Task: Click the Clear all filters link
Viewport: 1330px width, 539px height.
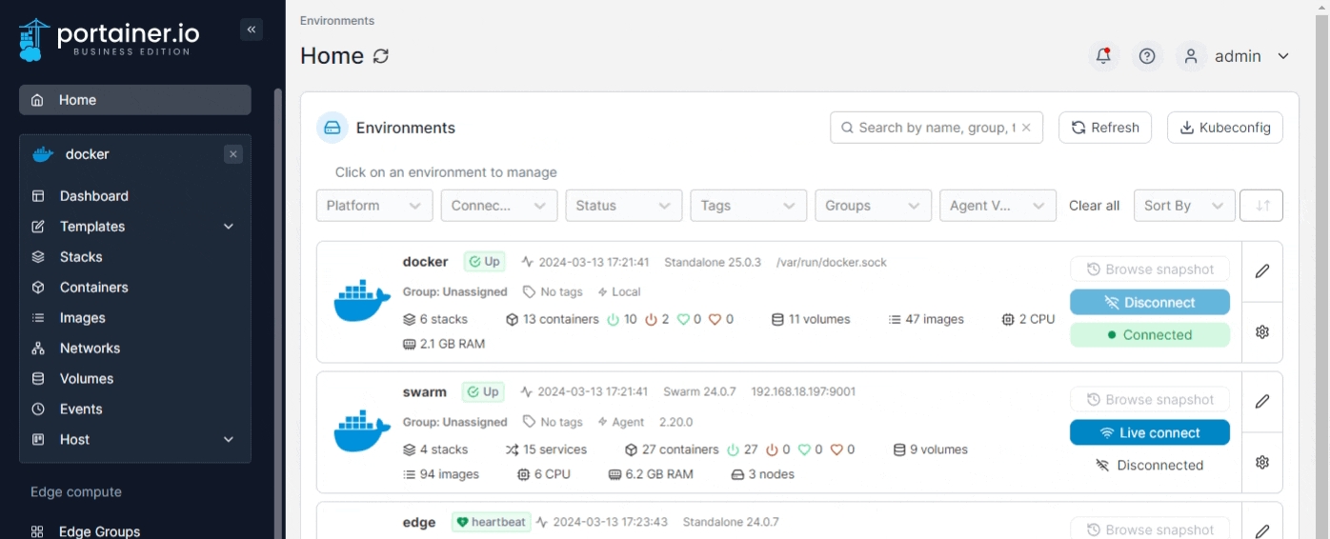Action: (x=1094, y=206)
